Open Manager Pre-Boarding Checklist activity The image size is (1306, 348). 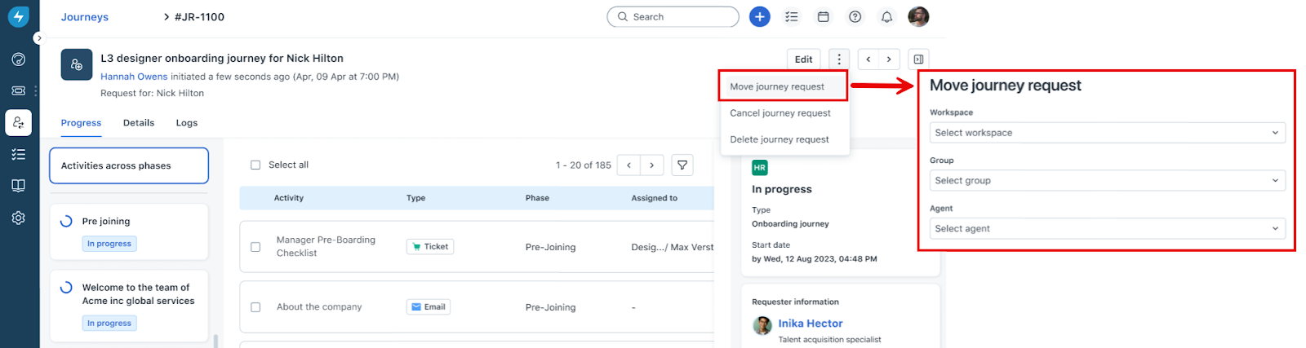pyautogui.click(x=326, y=246)
